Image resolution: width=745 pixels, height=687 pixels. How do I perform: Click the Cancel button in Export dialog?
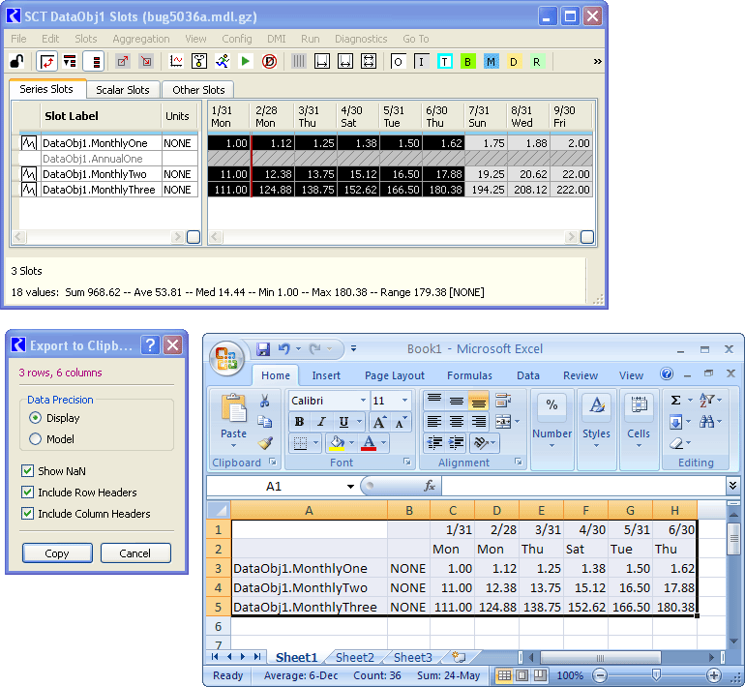(x=134, y=553)
